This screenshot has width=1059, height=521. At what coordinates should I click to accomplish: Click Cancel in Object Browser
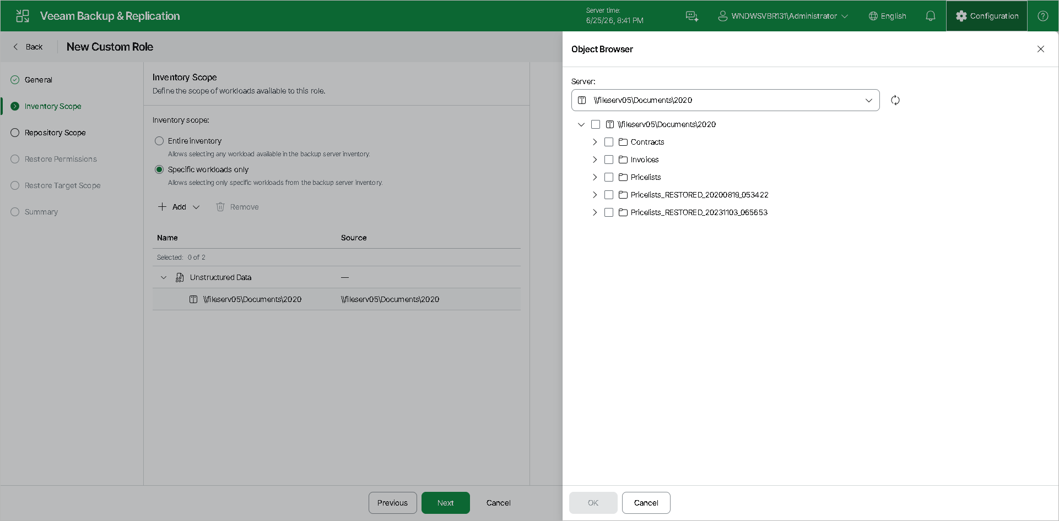[646, 503]
